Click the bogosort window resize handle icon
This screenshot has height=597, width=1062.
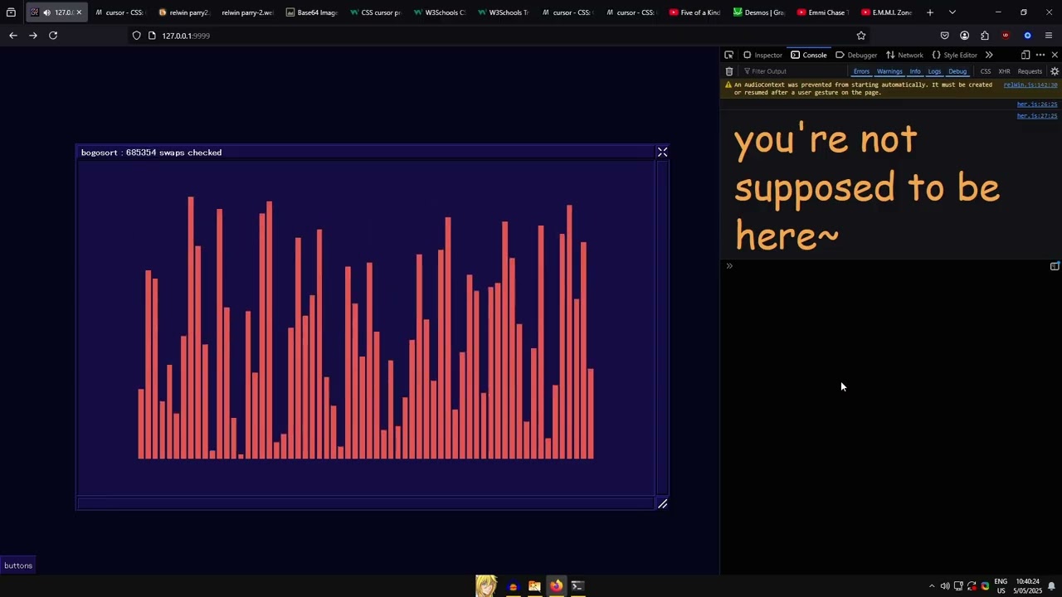coord(662,504)
